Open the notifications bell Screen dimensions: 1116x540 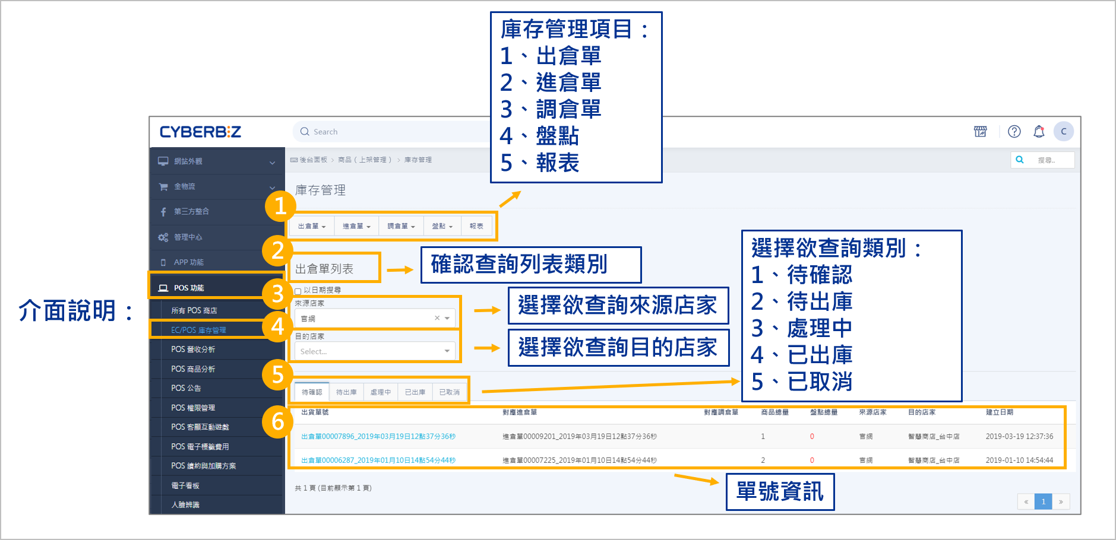1039,131
